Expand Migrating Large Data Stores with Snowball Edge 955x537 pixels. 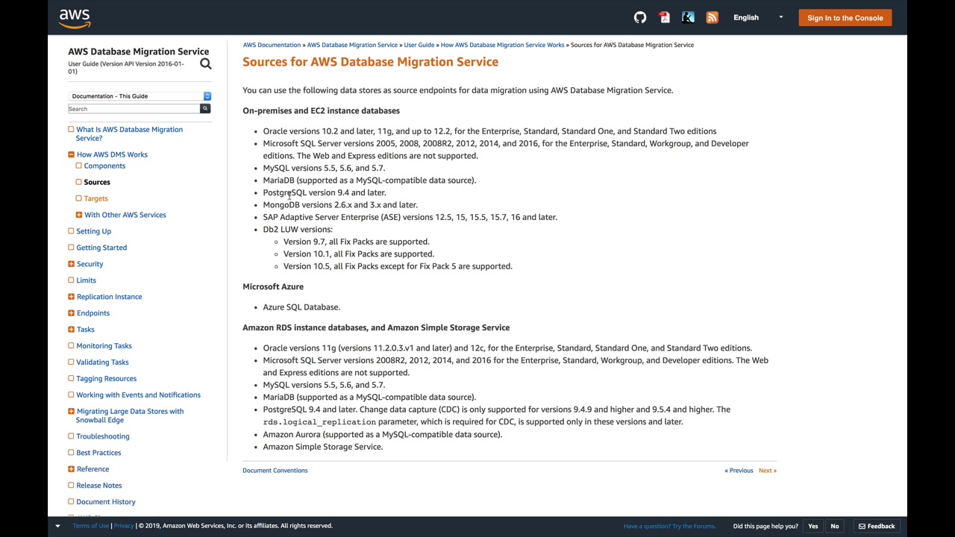(71, 412)
